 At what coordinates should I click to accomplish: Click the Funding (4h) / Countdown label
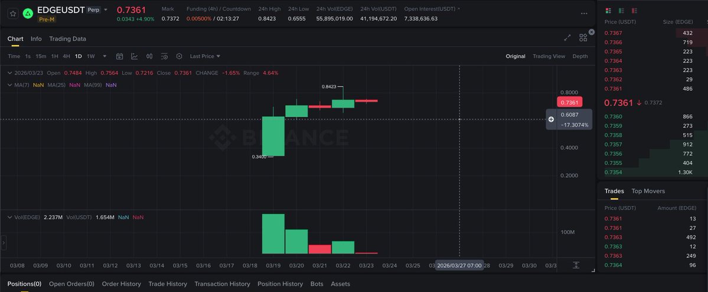[x=218, y=9]
